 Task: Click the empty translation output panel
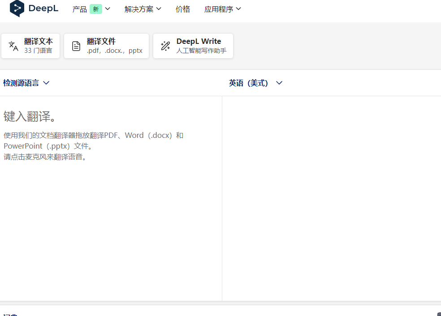click(x=332, y=198)
